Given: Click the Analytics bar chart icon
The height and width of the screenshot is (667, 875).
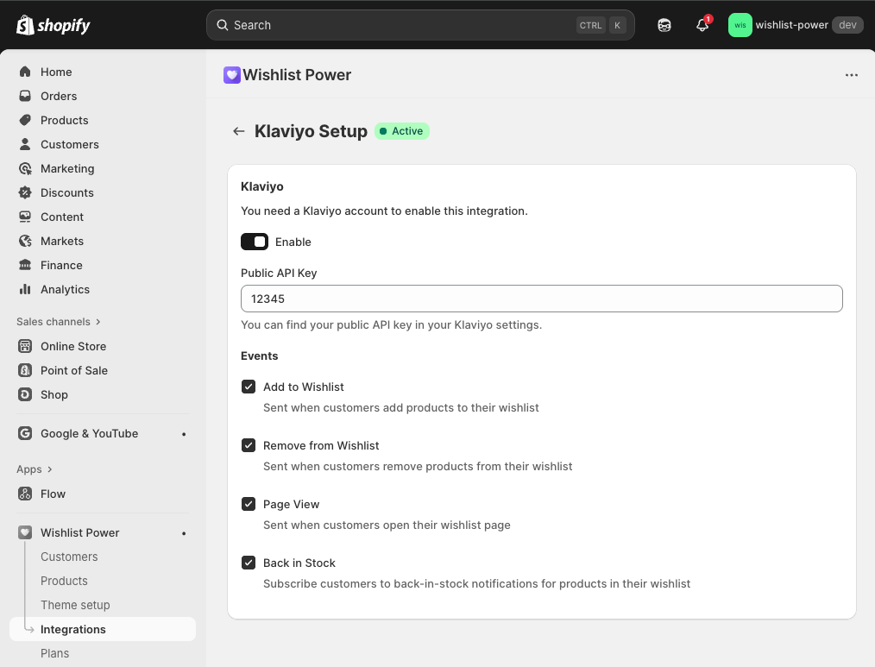Looking at the screenshot, I should (x=25, y=289).
